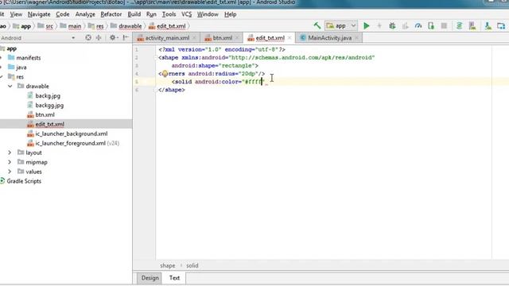
Task: Collapse the drawable folder
Action: (10, 87)
